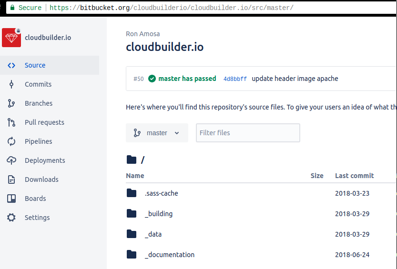Click the root folder icon above file list
Viewport: 397px width, 269px height.
[x=132, y=160]
